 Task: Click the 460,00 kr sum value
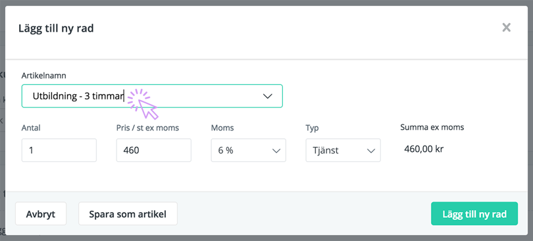coord(424,149)
